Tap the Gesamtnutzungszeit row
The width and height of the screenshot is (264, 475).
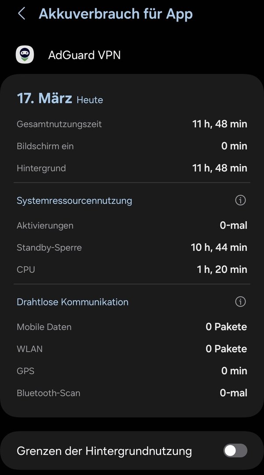click(x=132, y=124)
